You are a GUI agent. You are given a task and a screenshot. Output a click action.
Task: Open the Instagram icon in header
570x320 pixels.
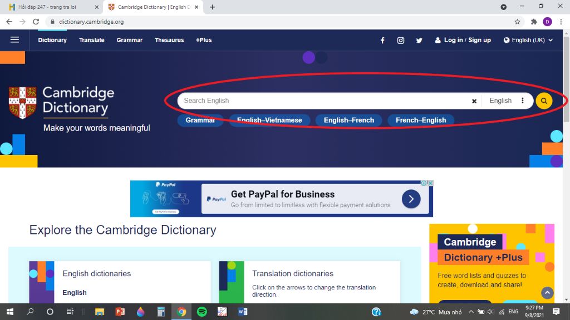point(400,40)
